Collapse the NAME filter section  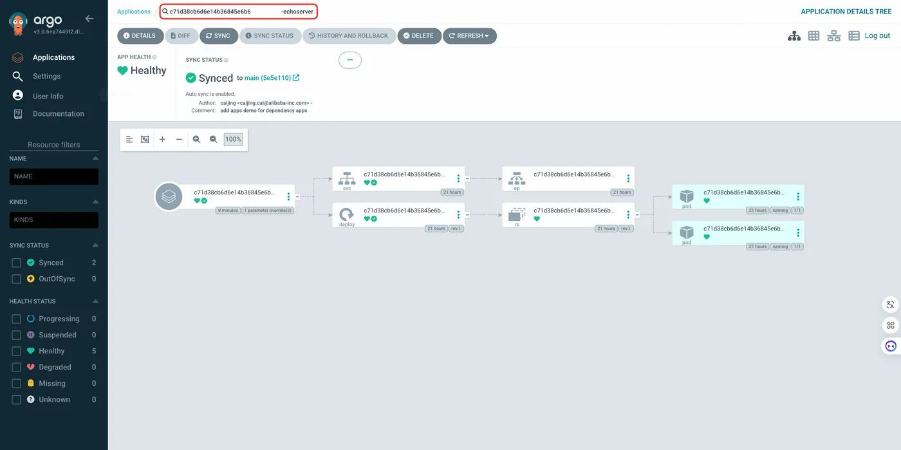tap(95, 158)
